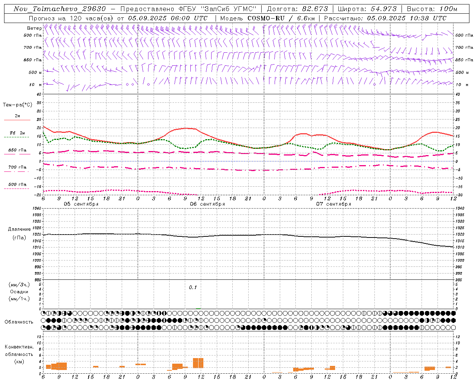Click the Td 2м dew point legend entry
The height and width of the screenshot is (380, 475).
[17, 133]
